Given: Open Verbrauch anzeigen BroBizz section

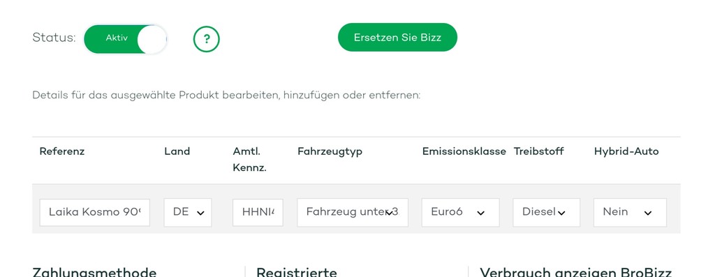Looking at the screenshot, I should (575, 272).
